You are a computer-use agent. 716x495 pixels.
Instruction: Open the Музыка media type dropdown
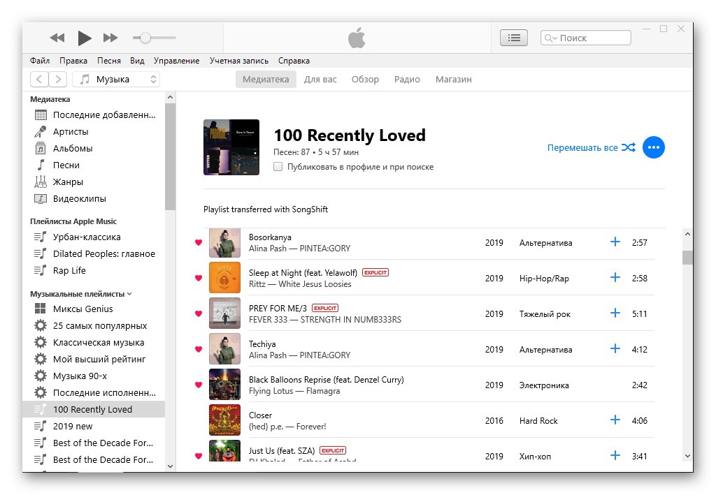tap(116, 80)
